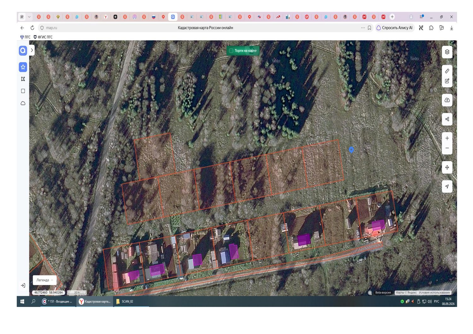
Task: Open the tab list dropdown next to 37
Action: [29, 17]
